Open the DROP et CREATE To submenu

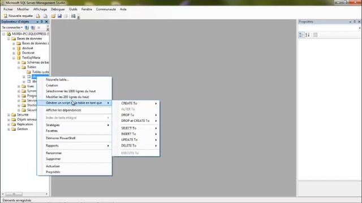click(x=136, y=121)
